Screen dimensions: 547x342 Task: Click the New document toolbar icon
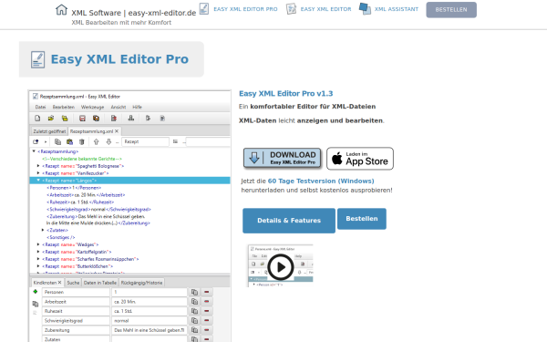[37, 119]
